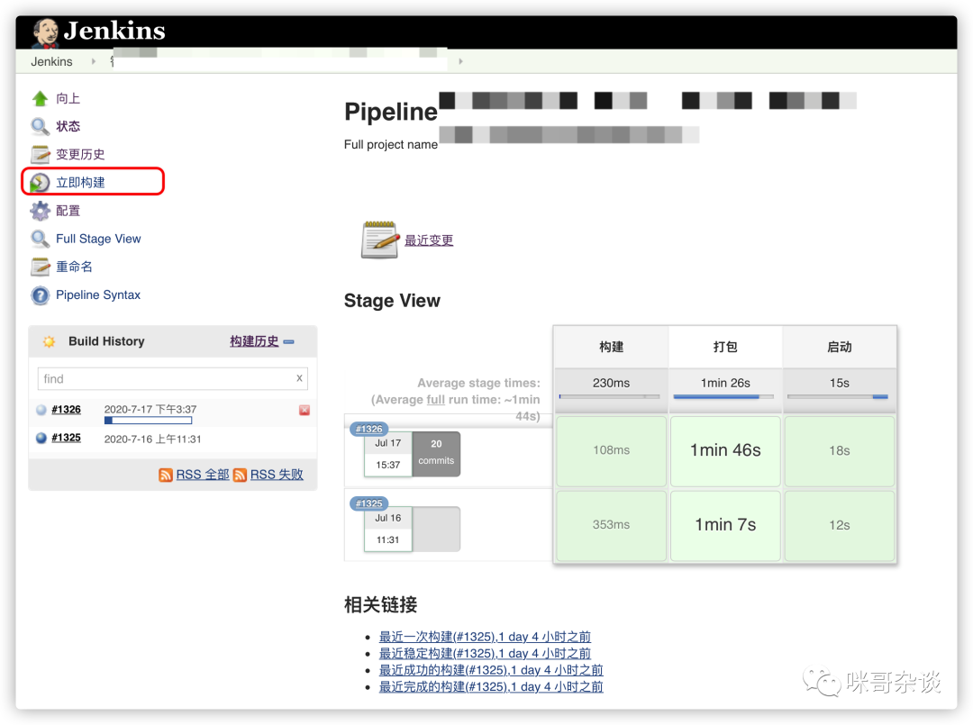Click the clock build icon beside 立即构建
Image resolution: width=973 pixels, height=725 pixels.
pyautogui.click(x=41, y=182)
